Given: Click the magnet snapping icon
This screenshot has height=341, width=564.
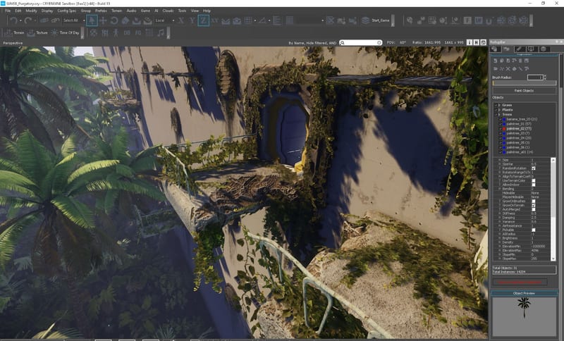Looking at the screenshot, I should (489, 20).
